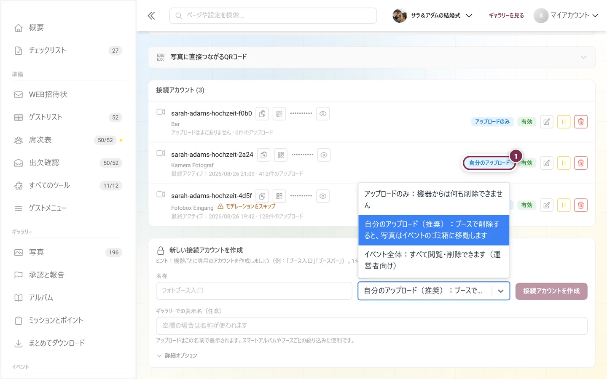Pause the Fotobox Eingang account
The height and width of the screenshot is (379, 607).
pos(564,205)
